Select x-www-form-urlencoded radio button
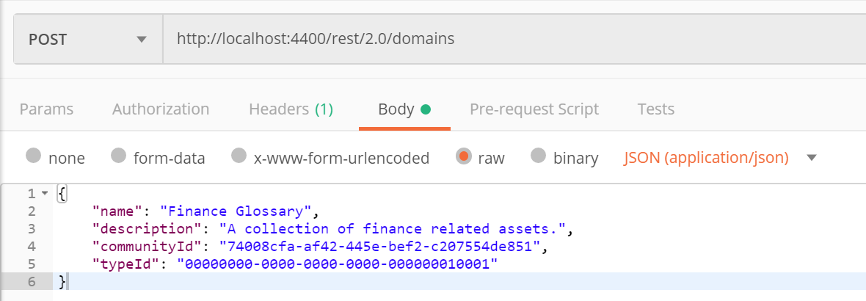The image size is (866, 301). (239, 156)
